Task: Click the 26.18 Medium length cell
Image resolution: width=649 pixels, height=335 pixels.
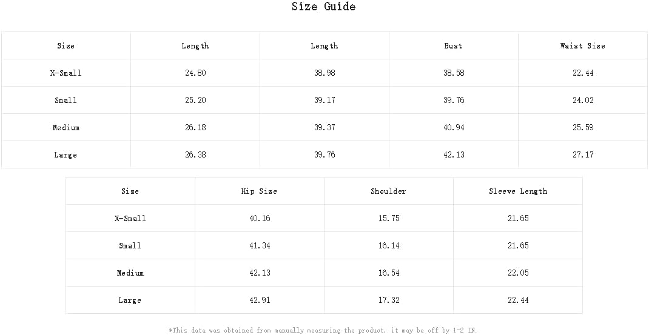Action: coord(195,127)
